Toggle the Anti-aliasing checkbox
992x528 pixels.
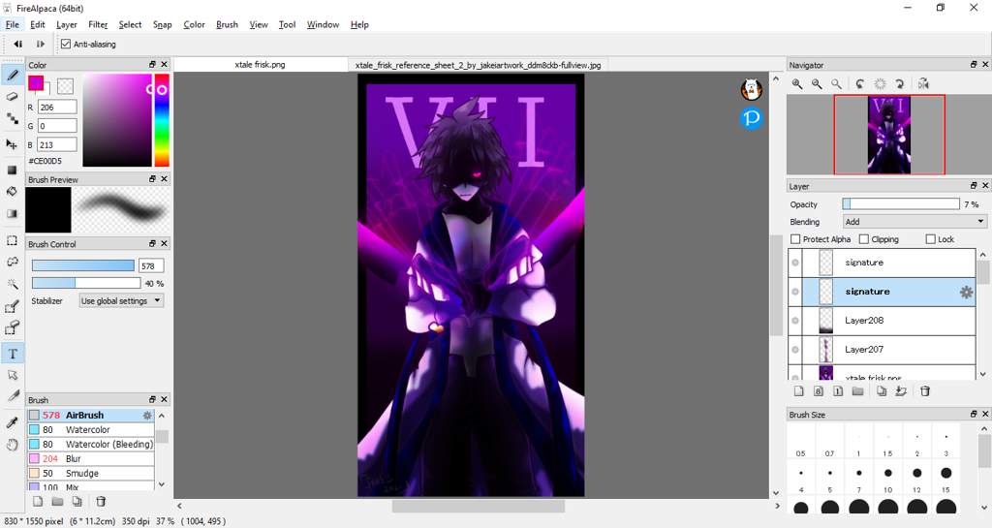[x=66, y=44]
